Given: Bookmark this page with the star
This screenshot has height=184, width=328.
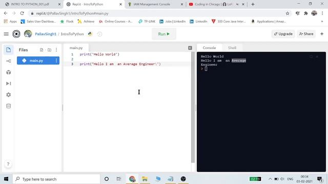Looking at the screenshot, I should [x=288, y=13].
